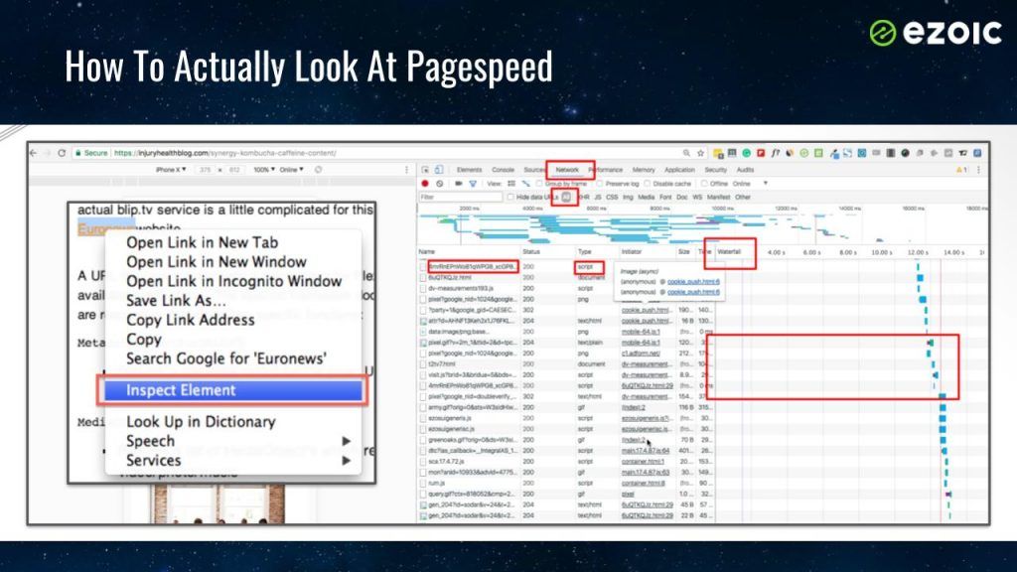Viewport: 1017px width, 572px height.
Task: Tick the checkbox beside rum.js
Action: [423, 484]
